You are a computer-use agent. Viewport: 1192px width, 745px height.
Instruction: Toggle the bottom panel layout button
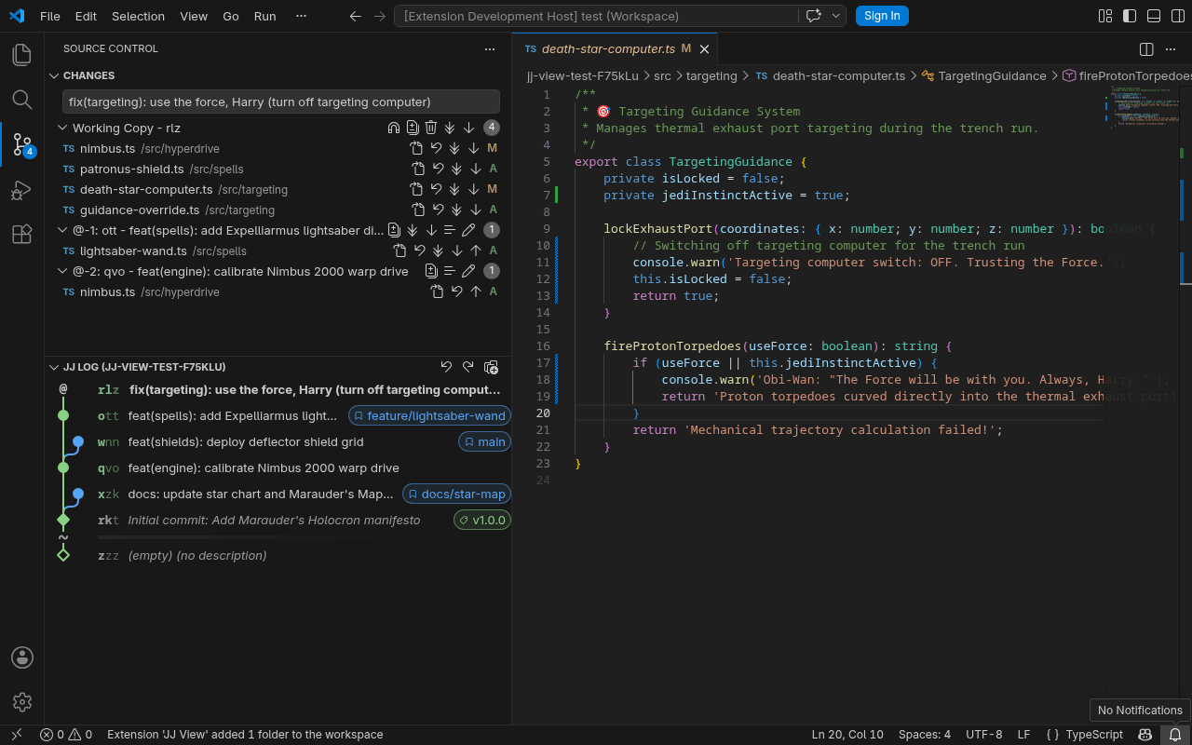coord(1154,16)
